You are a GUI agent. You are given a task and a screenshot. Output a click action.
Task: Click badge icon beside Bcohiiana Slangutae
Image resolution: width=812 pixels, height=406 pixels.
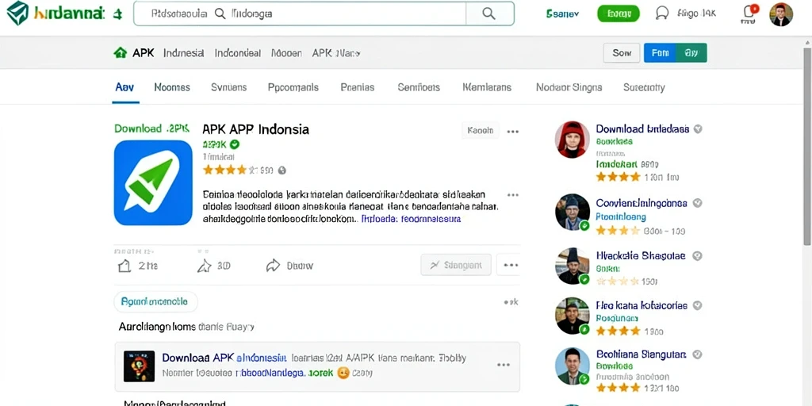tap(698, 354)
